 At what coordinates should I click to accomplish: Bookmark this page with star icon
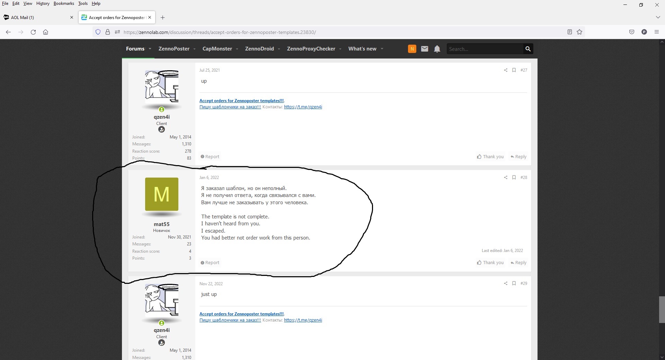pyautogui.click(x=579, y=32)
